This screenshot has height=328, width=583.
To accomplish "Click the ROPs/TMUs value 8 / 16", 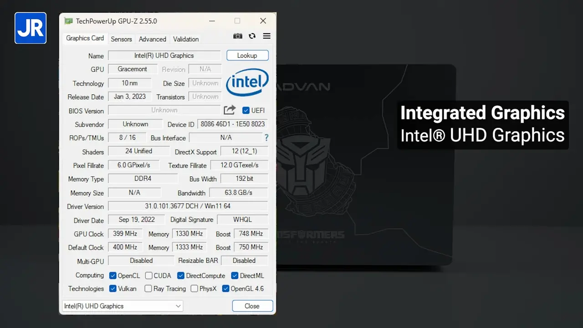I will click(x=128, y=138).
